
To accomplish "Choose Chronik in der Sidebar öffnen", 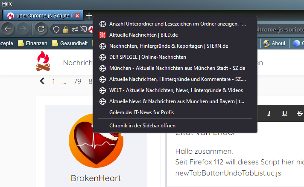I will 175,126.
